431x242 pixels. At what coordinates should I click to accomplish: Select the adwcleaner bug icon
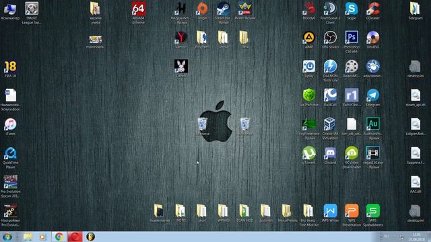click(x=372, y=67)
